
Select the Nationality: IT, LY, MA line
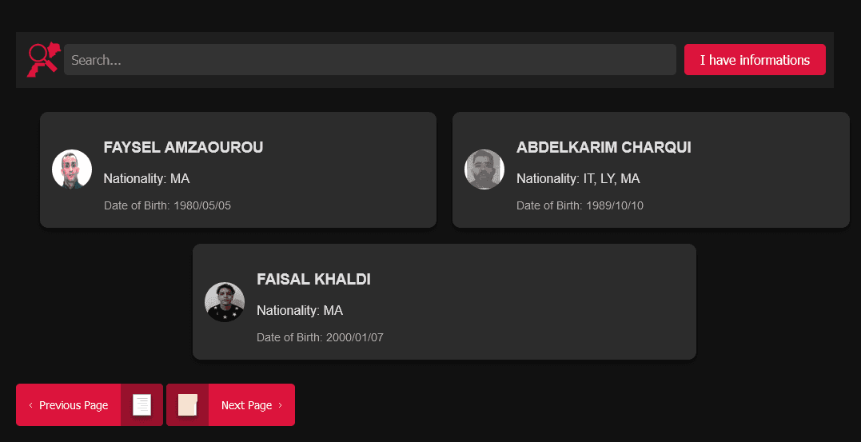pos(578,178)
